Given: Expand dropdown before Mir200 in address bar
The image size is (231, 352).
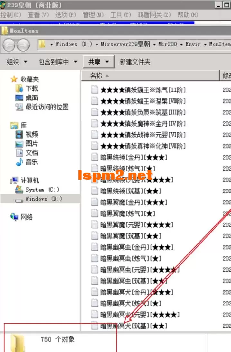Looking at the screenshot, I should [x=154, y=44].
